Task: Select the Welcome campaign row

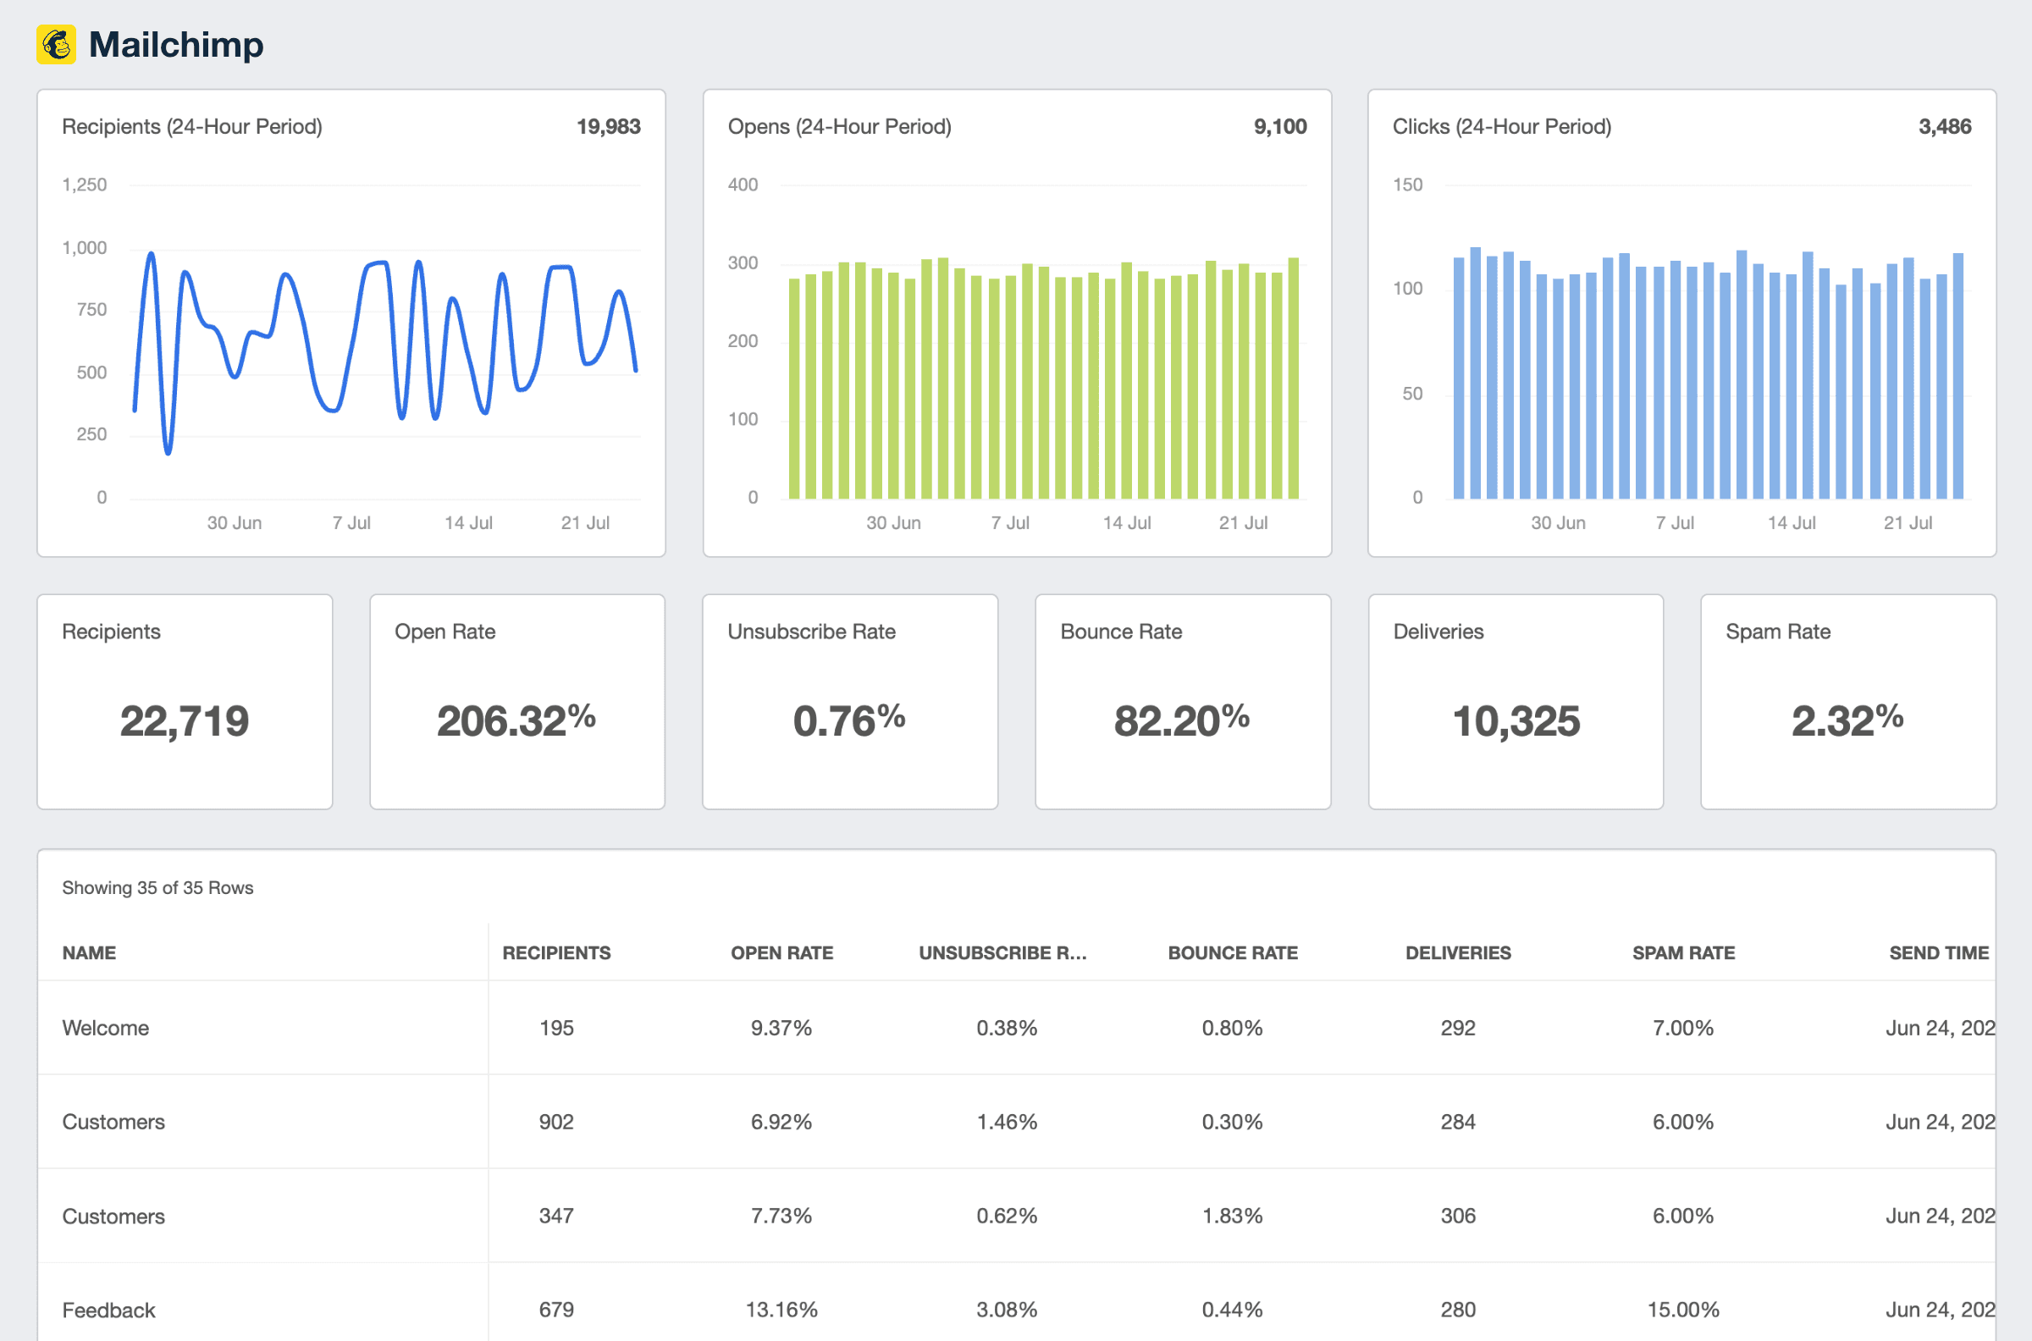Action: point(105,1028)
